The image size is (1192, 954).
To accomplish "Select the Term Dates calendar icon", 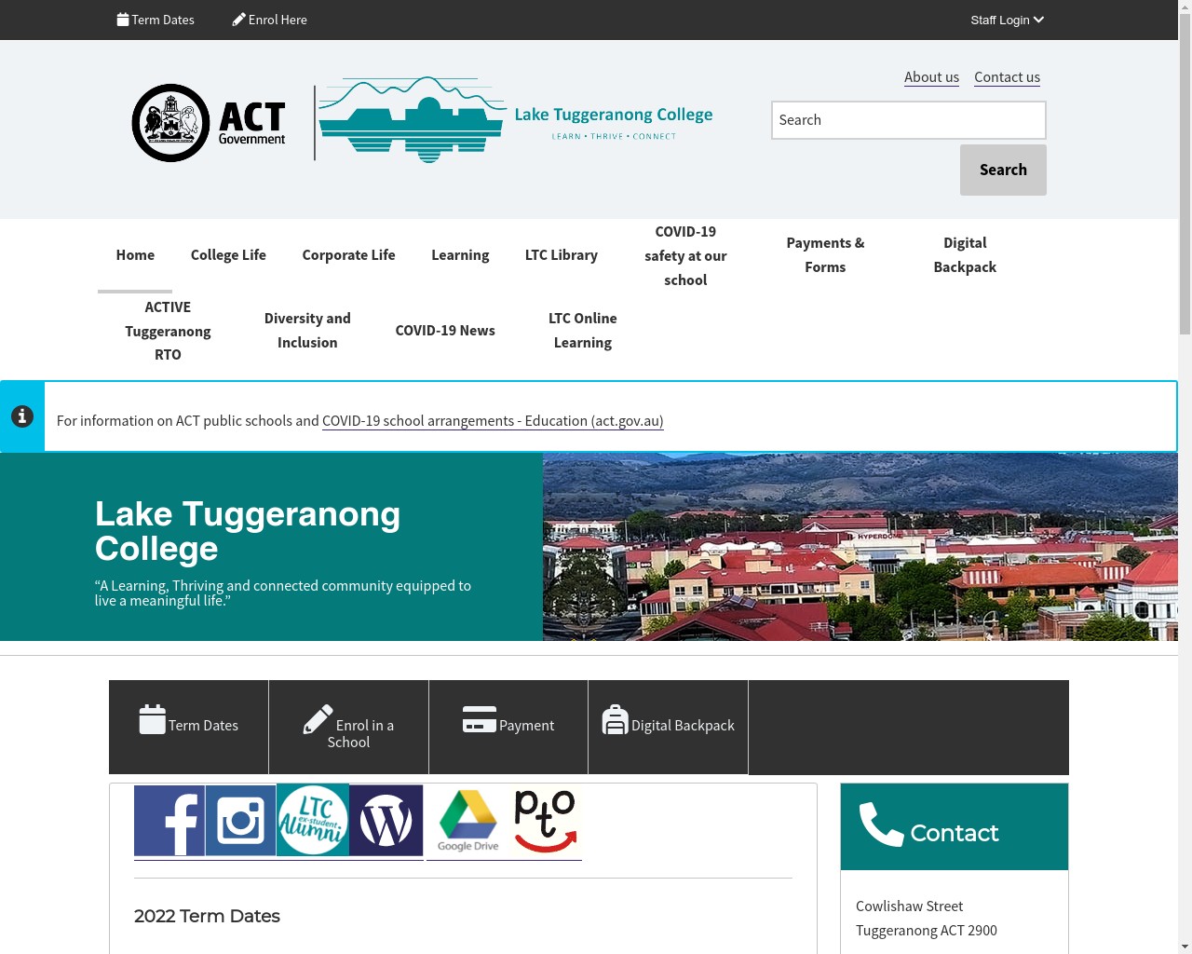I will (154, 719).
